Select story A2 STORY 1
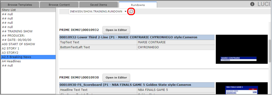This screenshot has height=95, width=272. 28,49
